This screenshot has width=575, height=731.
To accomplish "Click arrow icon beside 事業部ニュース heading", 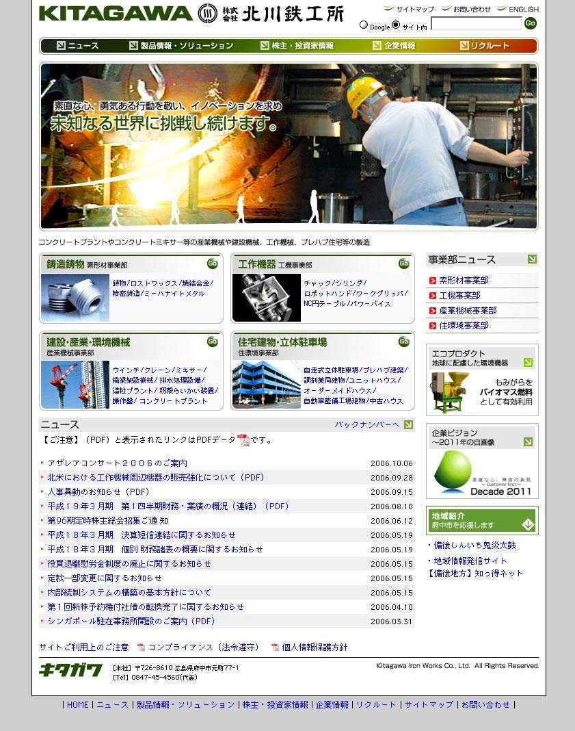I will pyautogui.click(x=532, y=259).
